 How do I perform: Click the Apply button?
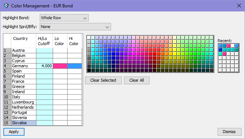pos(14,132)
